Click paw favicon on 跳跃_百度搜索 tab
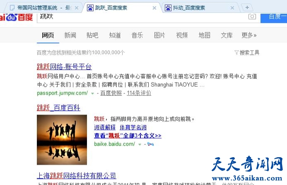 coord(90,8)
